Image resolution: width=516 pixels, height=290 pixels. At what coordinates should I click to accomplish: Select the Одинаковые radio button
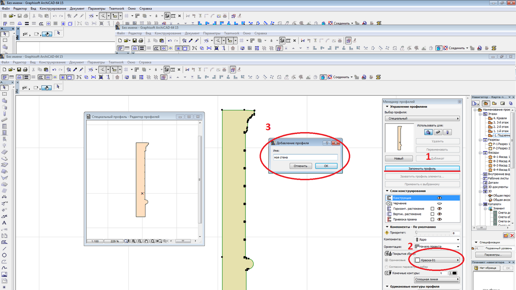click(x=386, y=260)
